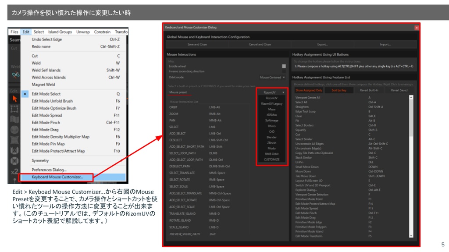Open the Select menu
The image size is (449, 252).
point(39,32)
